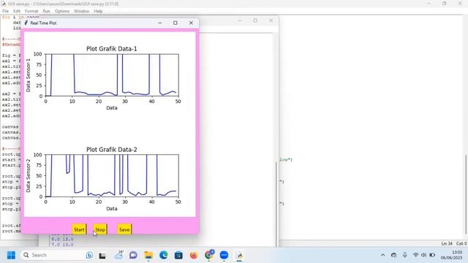Click the '7.0 13.0' shell output line

click(x=62, y=245)
